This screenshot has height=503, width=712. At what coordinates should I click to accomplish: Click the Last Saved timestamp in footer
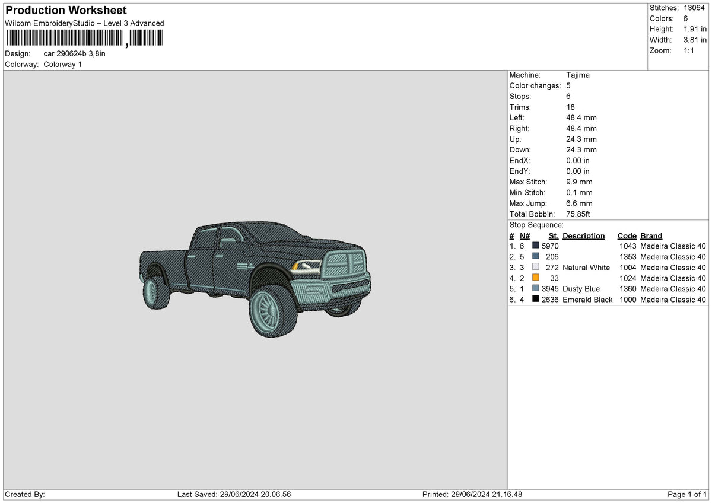click(234, 495)
